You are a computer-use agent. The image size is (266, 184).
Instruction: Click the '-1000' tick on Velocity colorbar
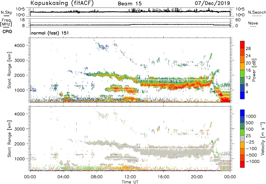point(253,161)
